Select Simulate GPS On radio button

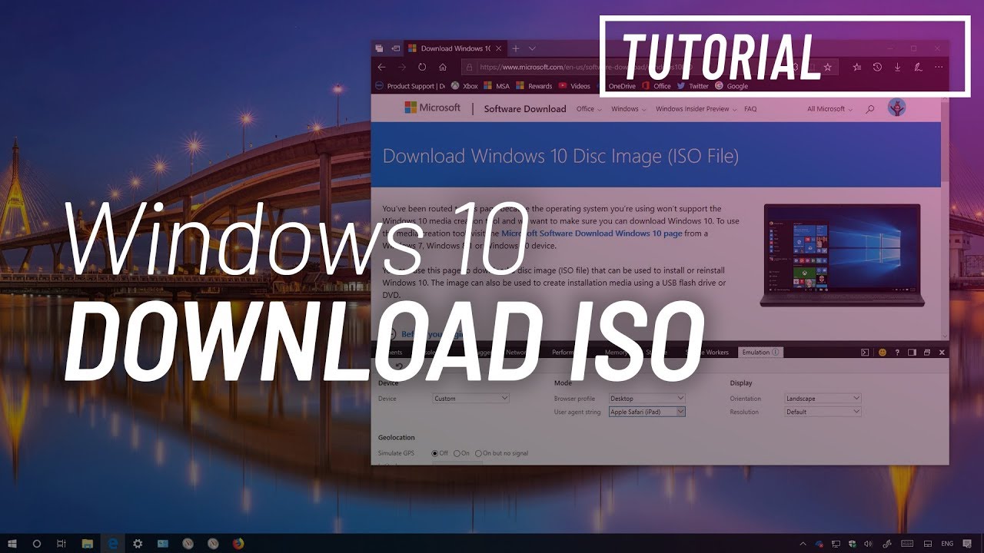[457, 453]
